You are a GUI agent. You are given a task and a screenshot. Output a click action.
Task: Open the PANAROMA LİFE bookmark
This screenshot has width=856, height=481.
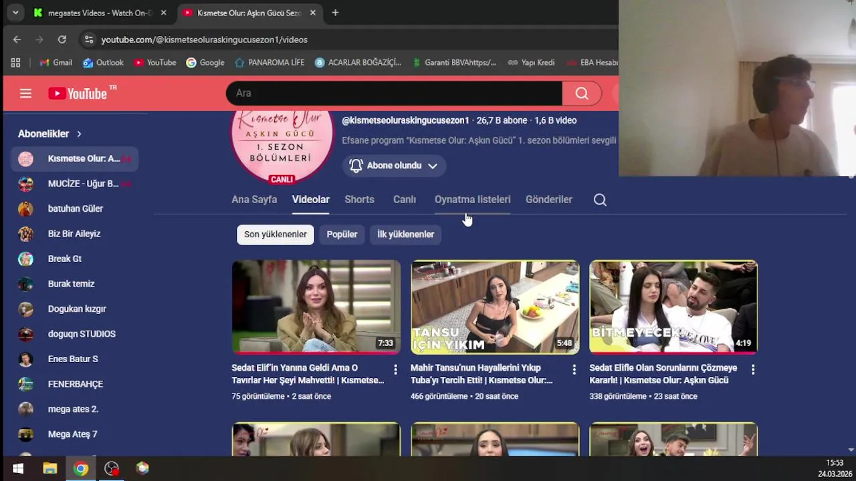(269, 63)
